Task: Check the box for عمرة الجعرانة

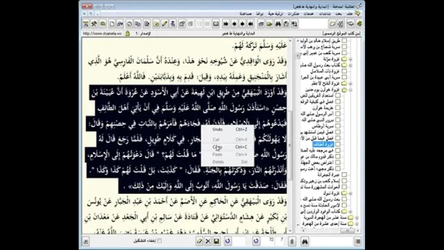Action: pyautogui.click(x=344, y=175)
